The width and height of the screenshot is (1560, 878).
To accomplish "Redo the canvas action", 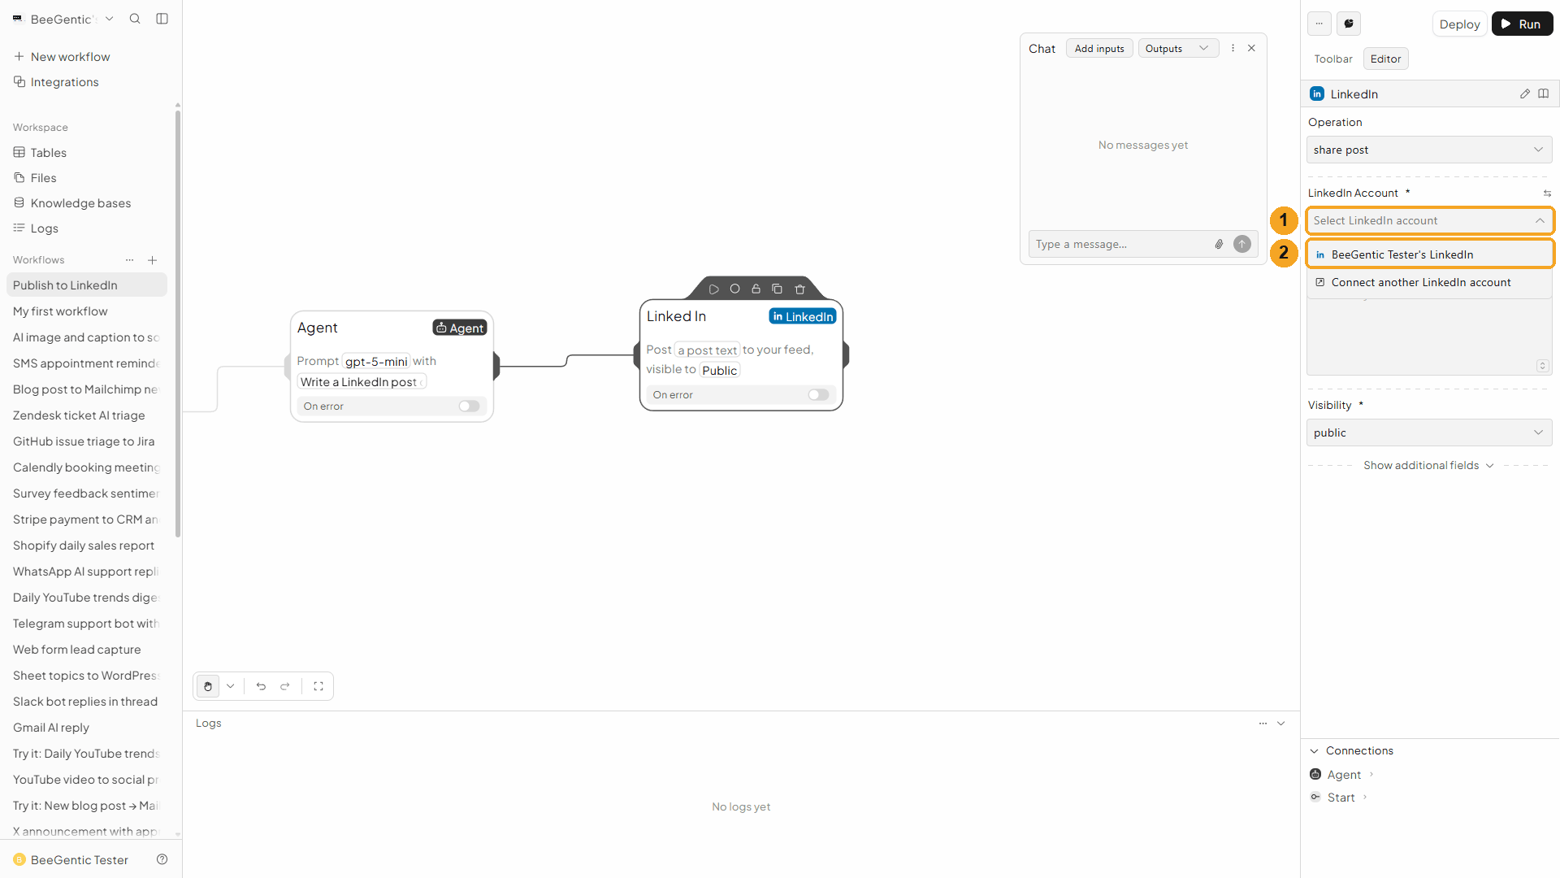I will point(285,686).
